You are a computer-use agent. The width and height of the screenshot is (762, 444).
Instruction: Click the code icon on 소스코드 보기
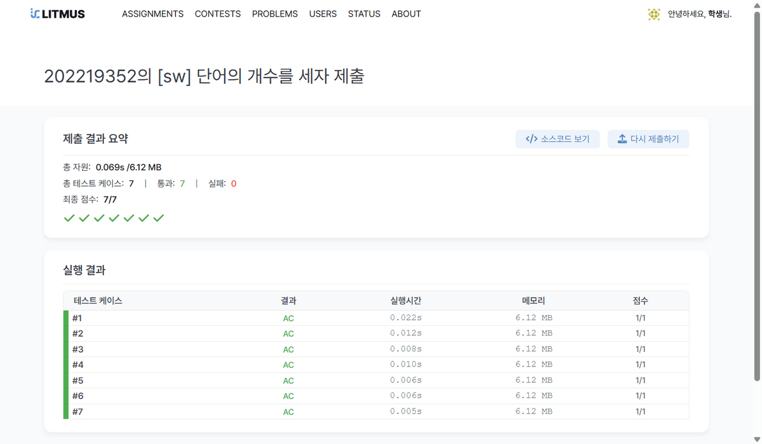[x=531, y=139]
